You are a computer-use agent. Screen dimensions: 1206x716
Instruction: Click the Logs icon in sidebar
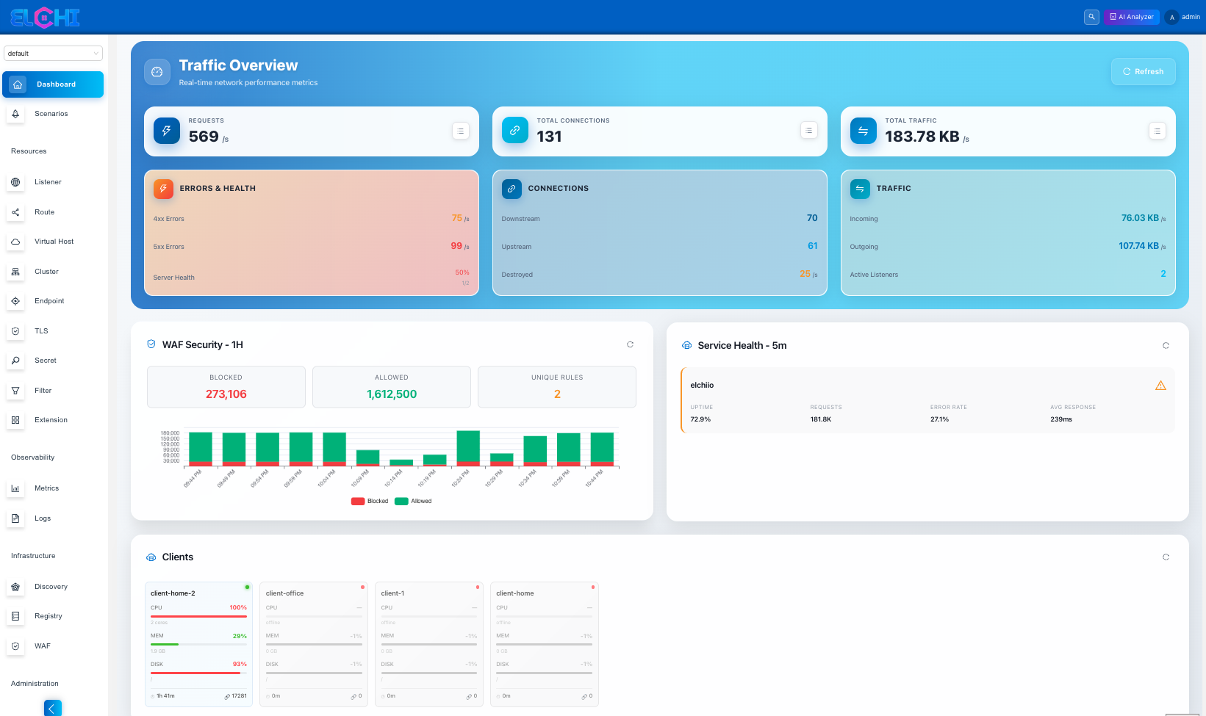tap(15, 518)
